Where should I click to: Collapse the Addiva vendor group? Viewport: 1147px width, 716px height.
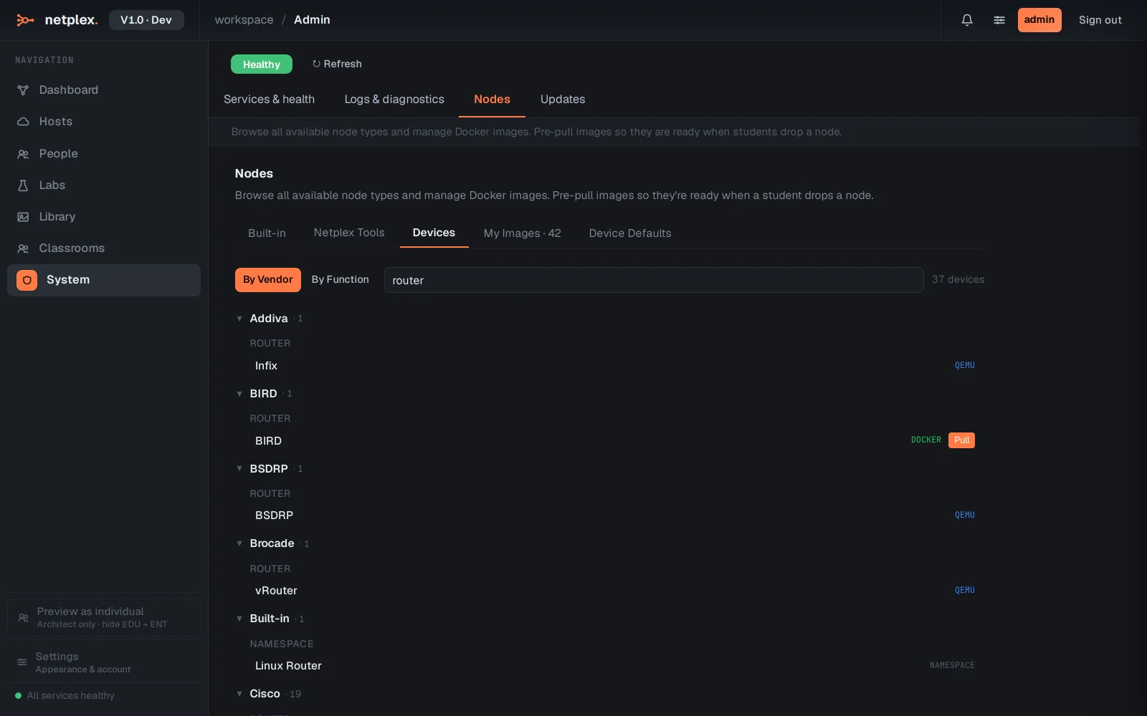(x=239, y=319)
